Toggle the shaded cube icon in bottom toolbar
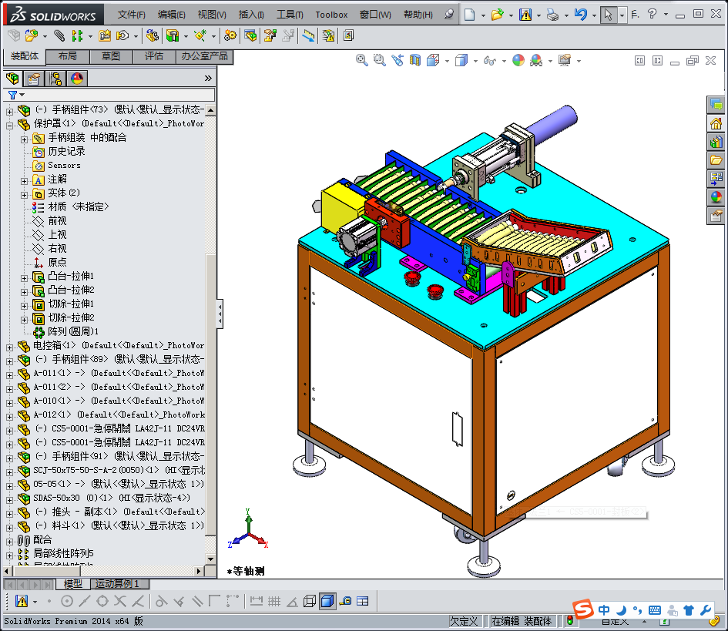Screen dimensions: 728x631 tap(327, 601)
